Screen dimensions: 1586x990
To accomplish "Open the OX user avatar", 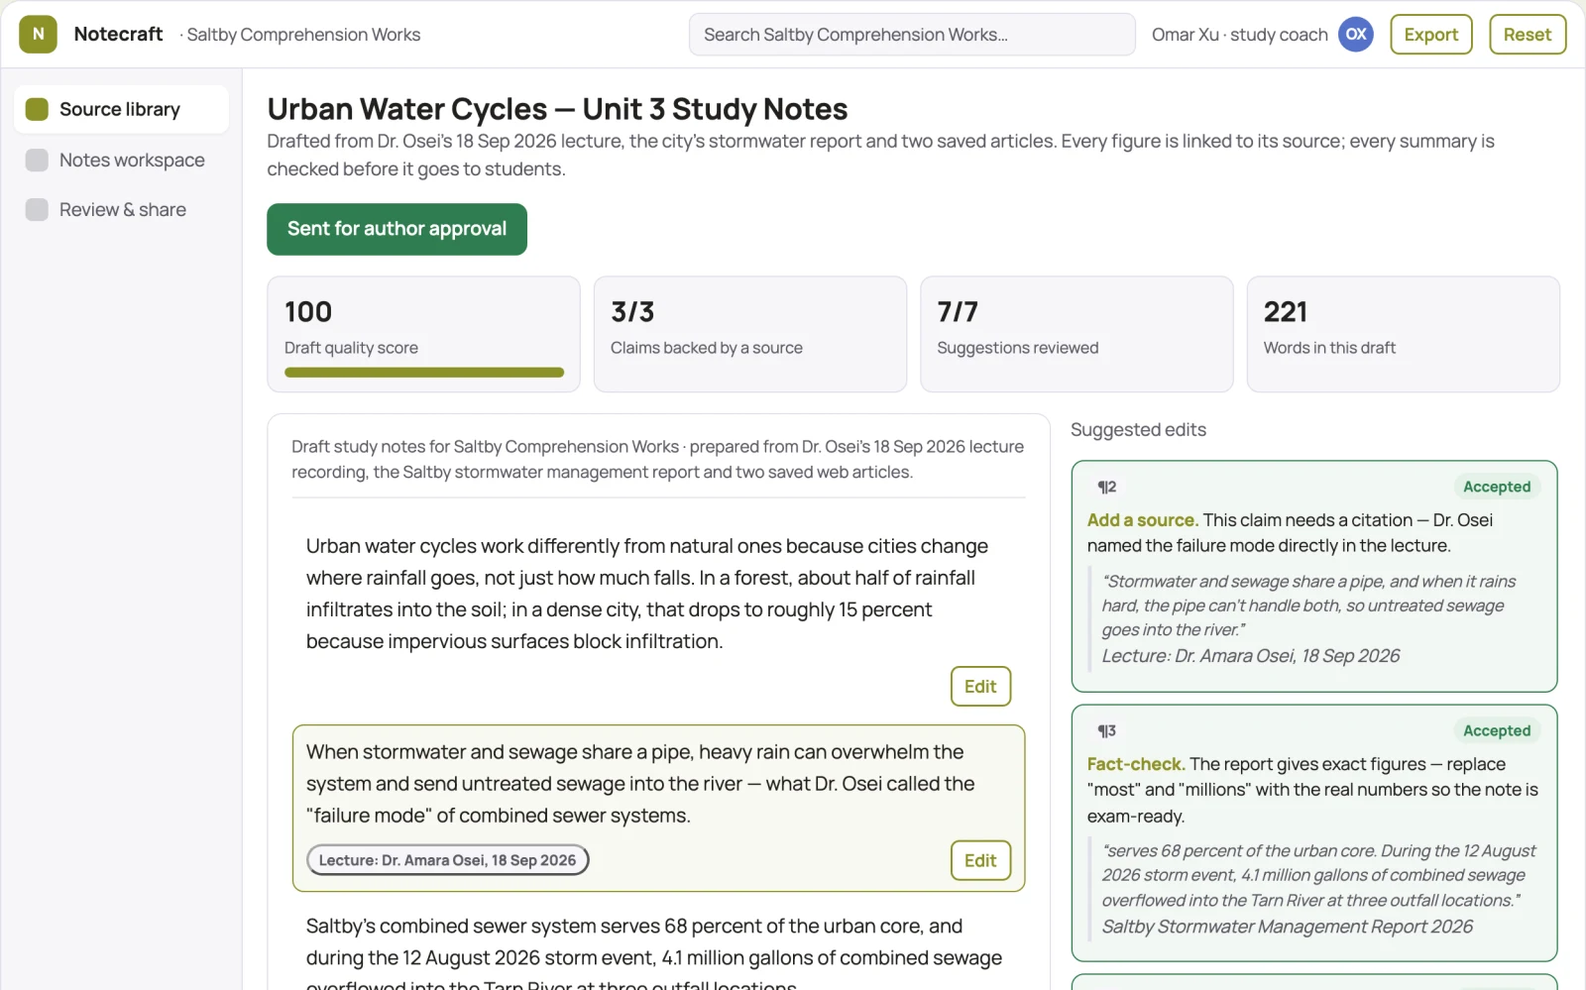I will [1355, 34].
